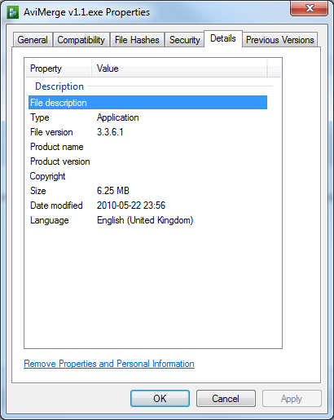
Task: Open the Compatibility tab
Action: click(81, 40)
